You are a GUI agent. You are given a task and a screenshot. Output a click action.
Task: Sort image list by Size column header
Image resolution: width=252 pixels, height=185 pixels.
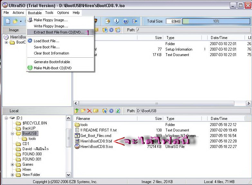pos(150,38)
